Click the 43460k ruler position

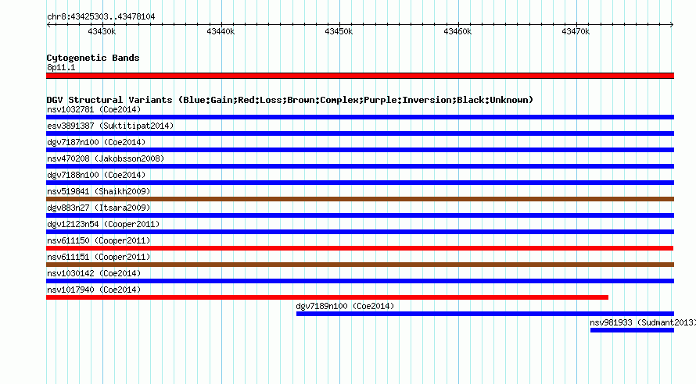(x=457, y=31)
